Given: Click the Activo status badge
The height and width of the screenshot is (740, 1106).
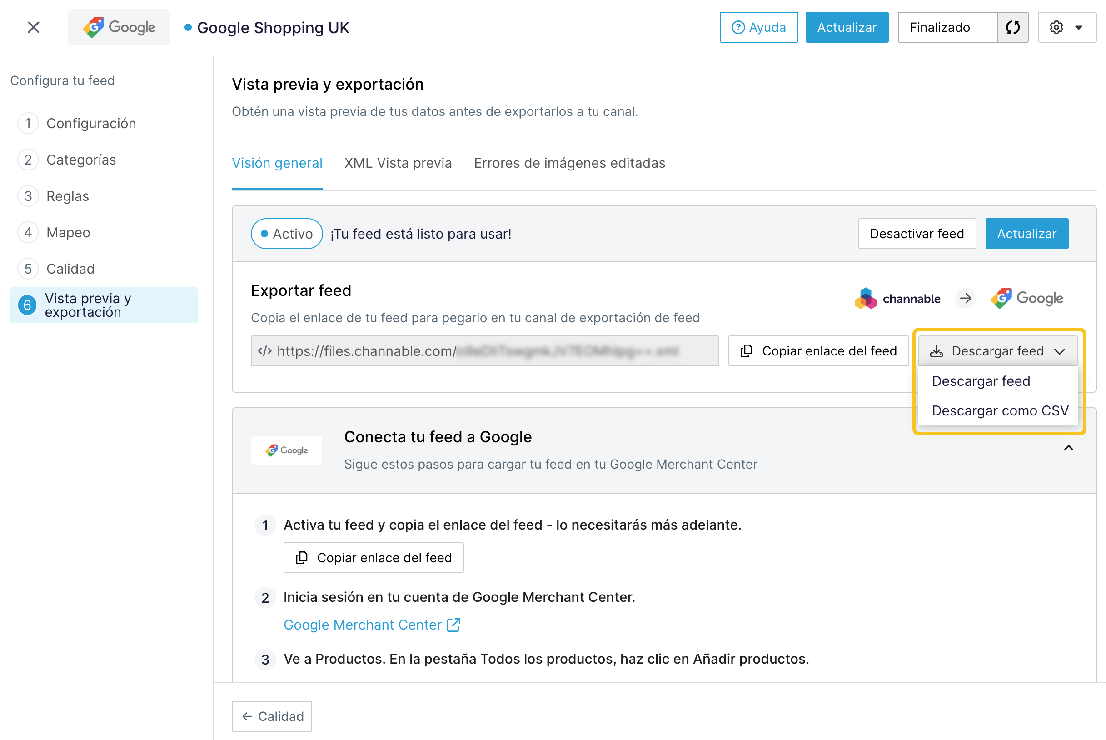Looking at the screenshot, I should tap(287, 234).
